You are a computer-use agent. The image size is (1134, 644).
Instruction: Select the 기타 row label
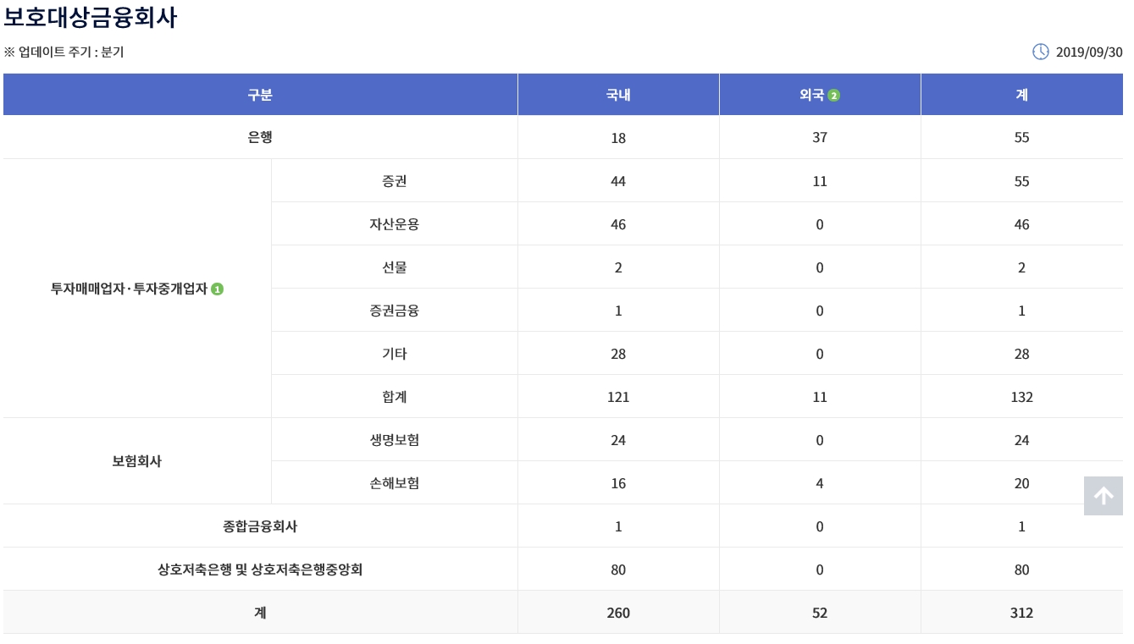click(x=395, y=354)
